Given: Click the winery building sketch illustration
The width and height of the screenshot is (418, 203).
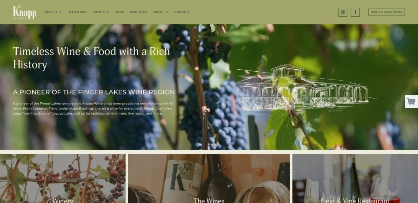Looking at the screenshot, I should [304, 87].
